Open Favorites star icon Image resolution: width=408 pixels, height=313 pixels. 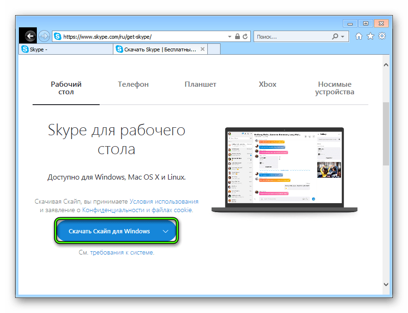[371, 36]
